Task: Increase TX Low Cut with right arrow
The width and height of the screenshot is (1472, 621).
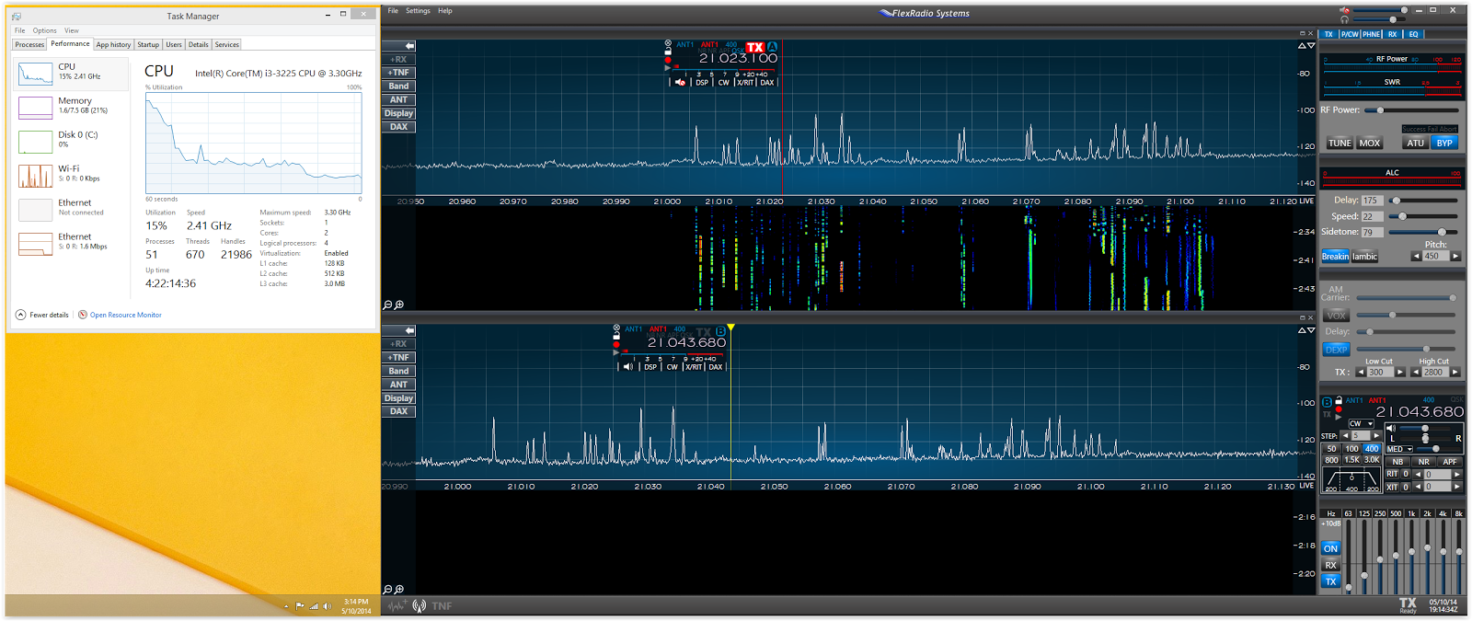Action: pyautogui.click(x=1399, y=373)
